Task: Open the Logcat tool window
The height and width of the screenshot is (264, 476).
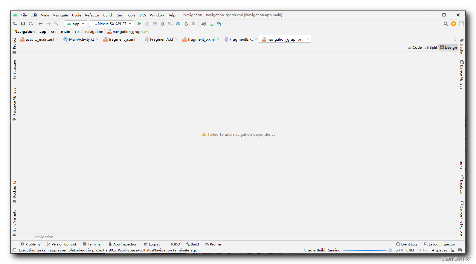Action: coord(152,244)
